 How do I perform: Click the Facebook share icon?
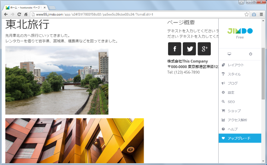pyautogui.click(x=174, y=49)
